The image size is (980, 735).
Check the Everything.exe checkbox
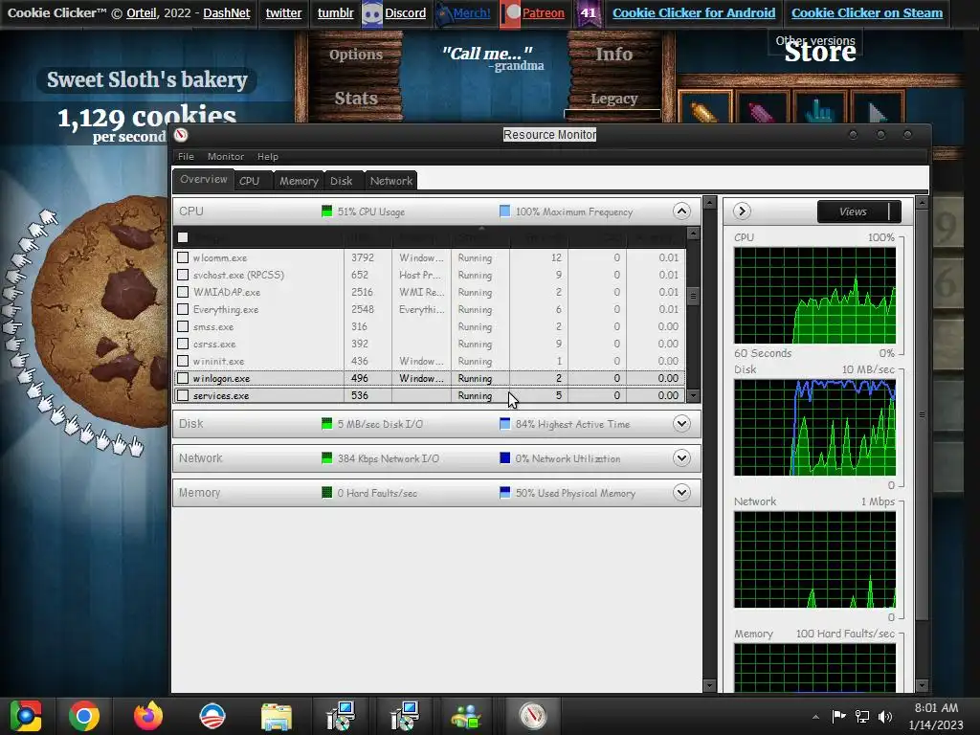pos(183,309)
